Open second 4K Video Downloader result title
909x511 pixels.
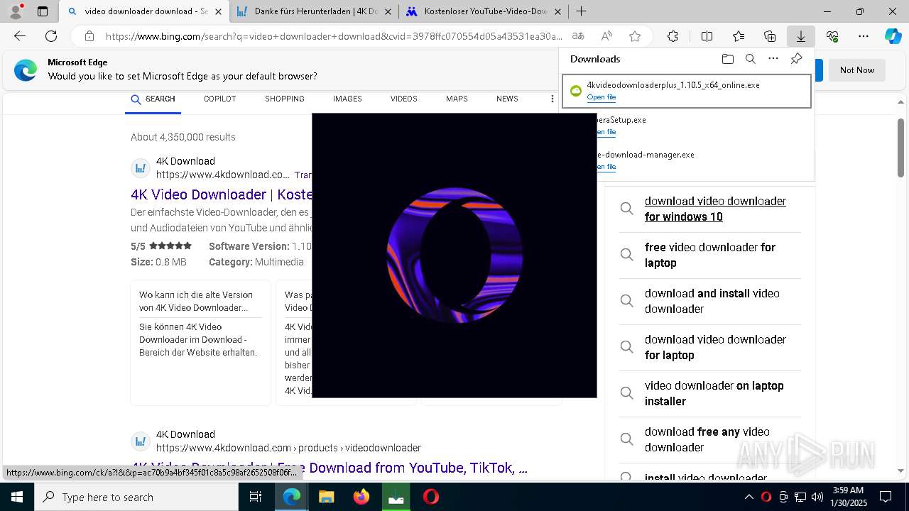(329, 468)
